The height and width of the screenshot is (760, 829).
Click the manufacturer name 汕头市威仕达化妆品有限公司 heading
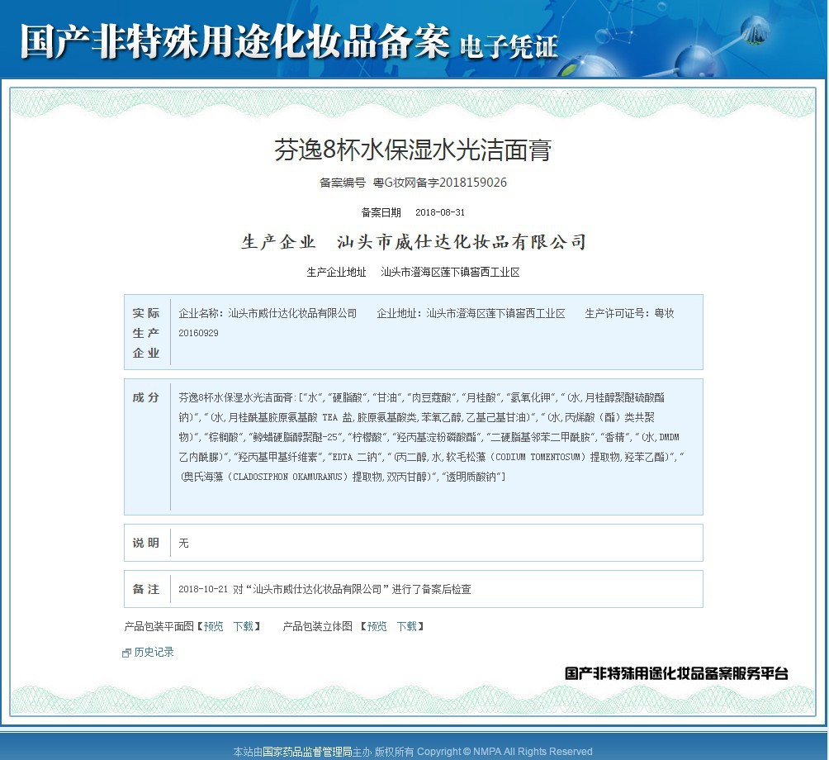(x=462, y=242)
